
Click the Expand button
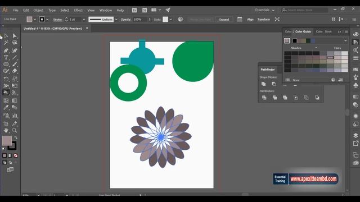tap(224, 20)
